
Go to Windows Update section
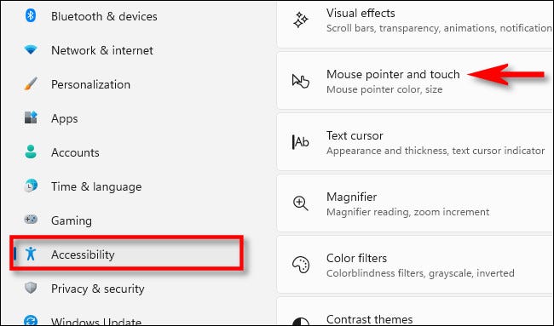pos(95,321)
